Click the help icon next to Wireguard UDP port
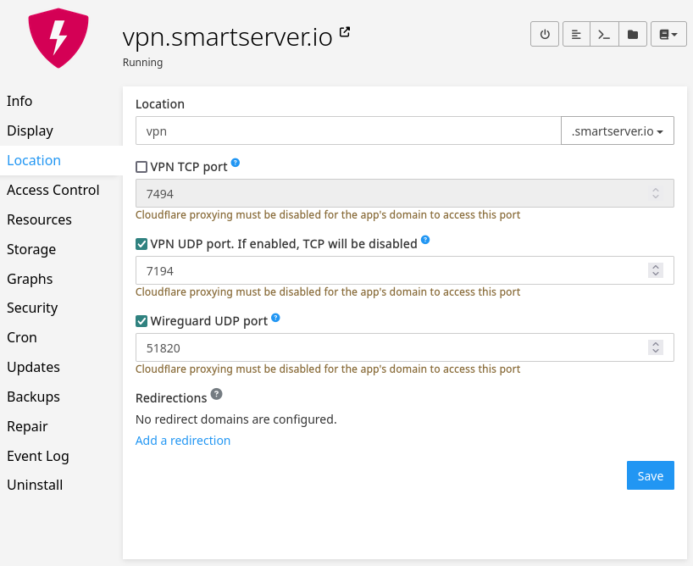 coord(275,319)
